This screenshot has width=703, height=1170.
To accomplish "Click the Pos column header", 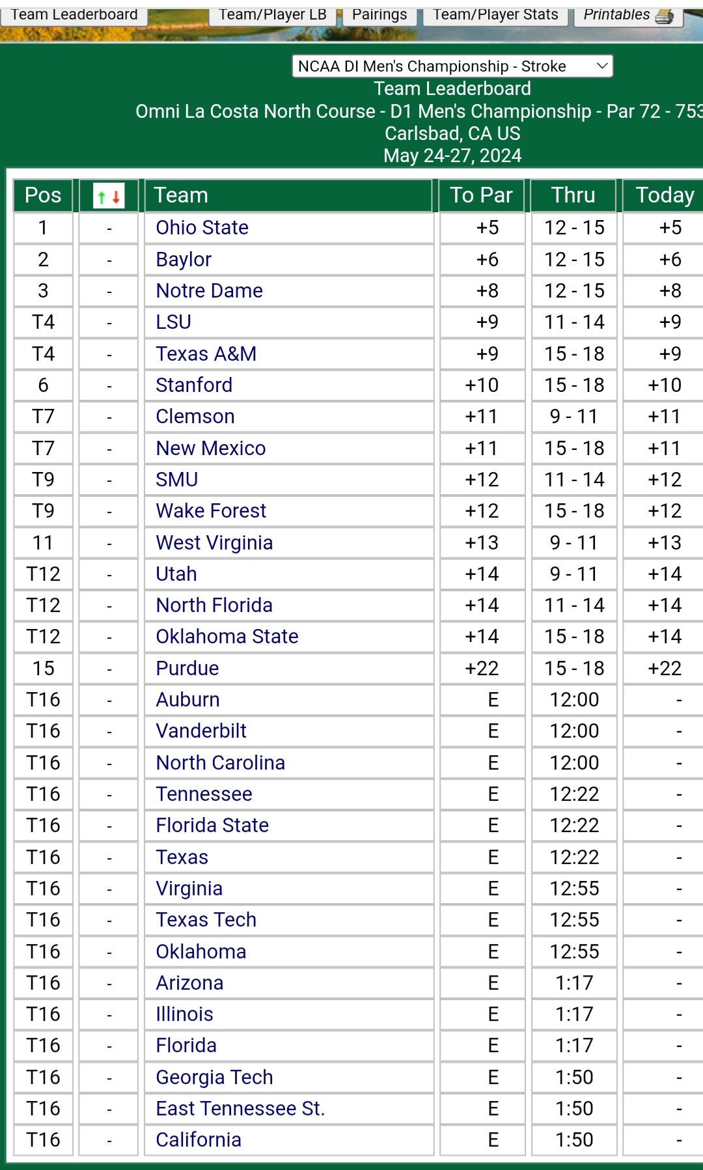I will coord(43,195).
